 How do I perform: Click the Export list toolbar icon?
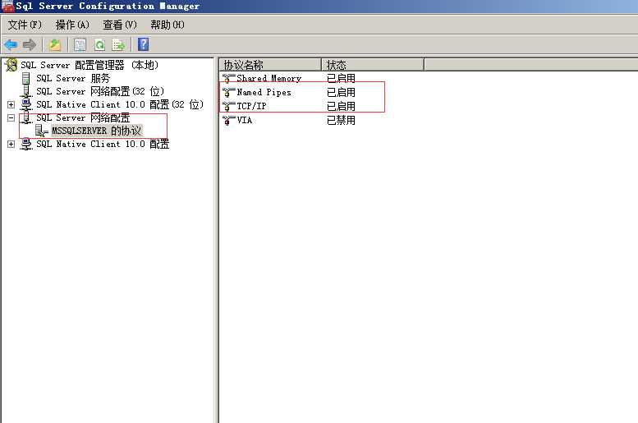click(x=118, y=44)
